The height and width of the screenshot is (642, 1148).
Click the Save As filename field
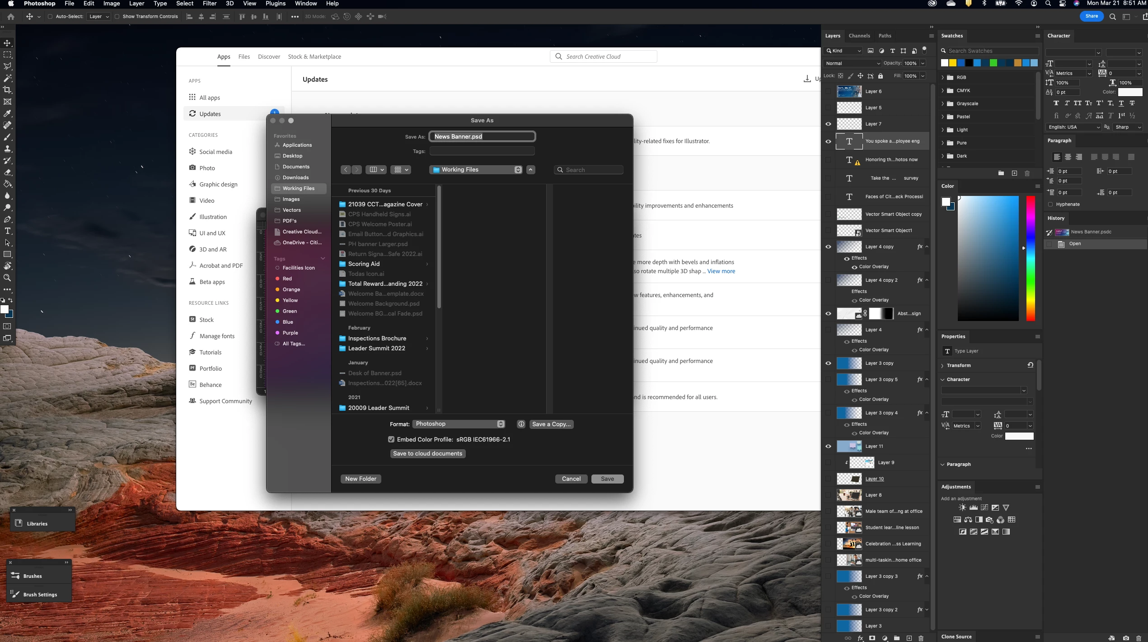click(x=482, y=136)
